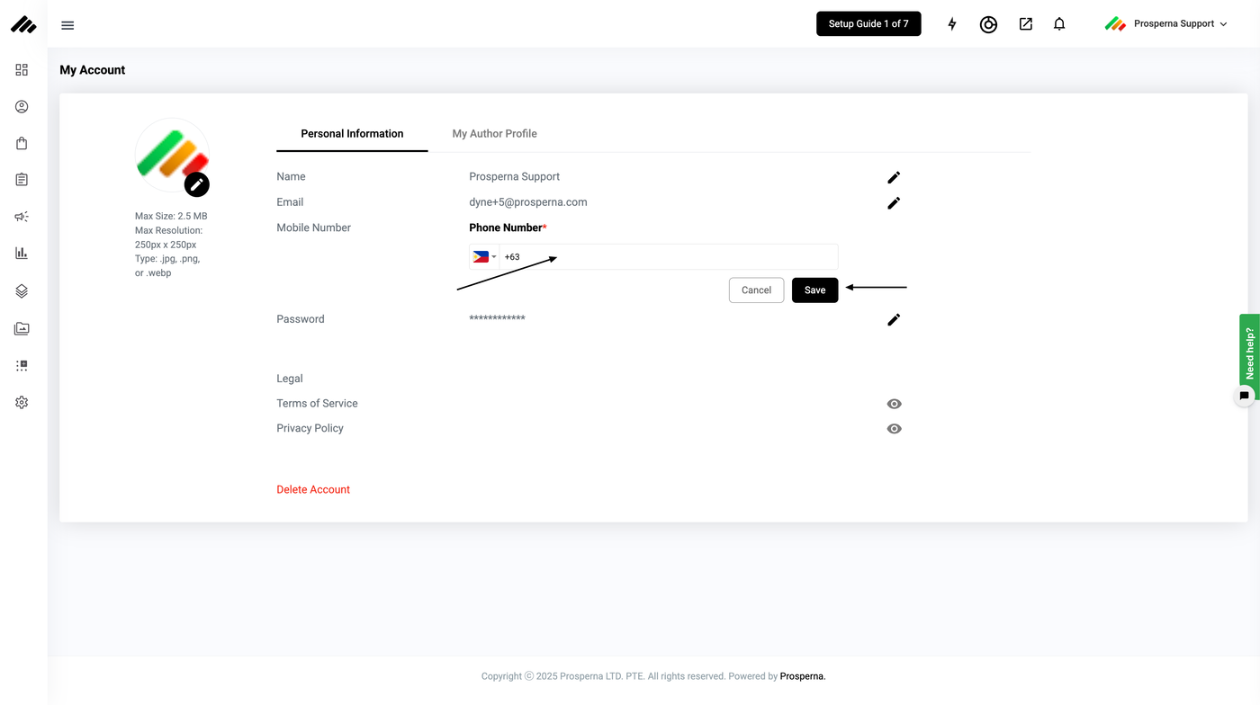Open the country code flag dropdown
1260x705 pixels.
[x=484, y=257]
